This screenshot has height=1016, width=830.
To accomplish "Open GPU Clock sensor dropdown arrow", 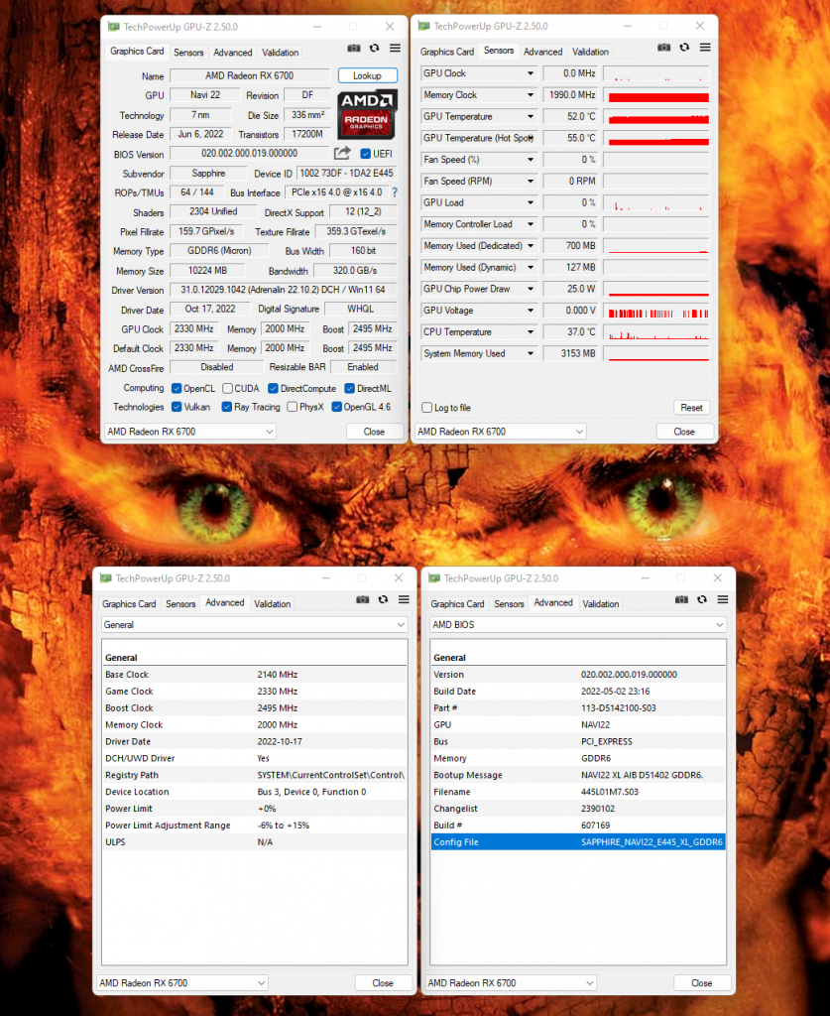I will (x=531, y=73).
